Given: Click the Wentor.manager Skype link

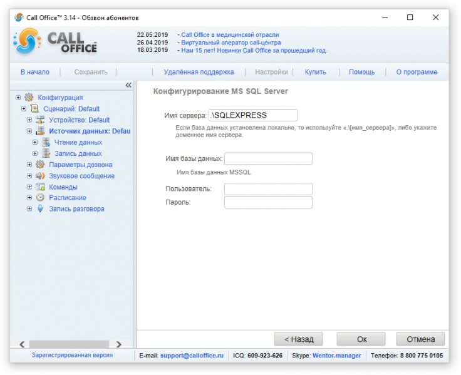Looking at the screenshot, I should point(336,356).
